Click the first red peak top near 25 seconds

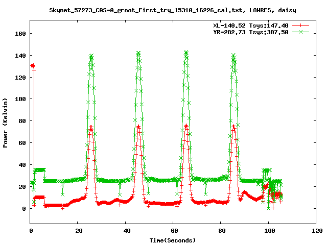[91, 127]
